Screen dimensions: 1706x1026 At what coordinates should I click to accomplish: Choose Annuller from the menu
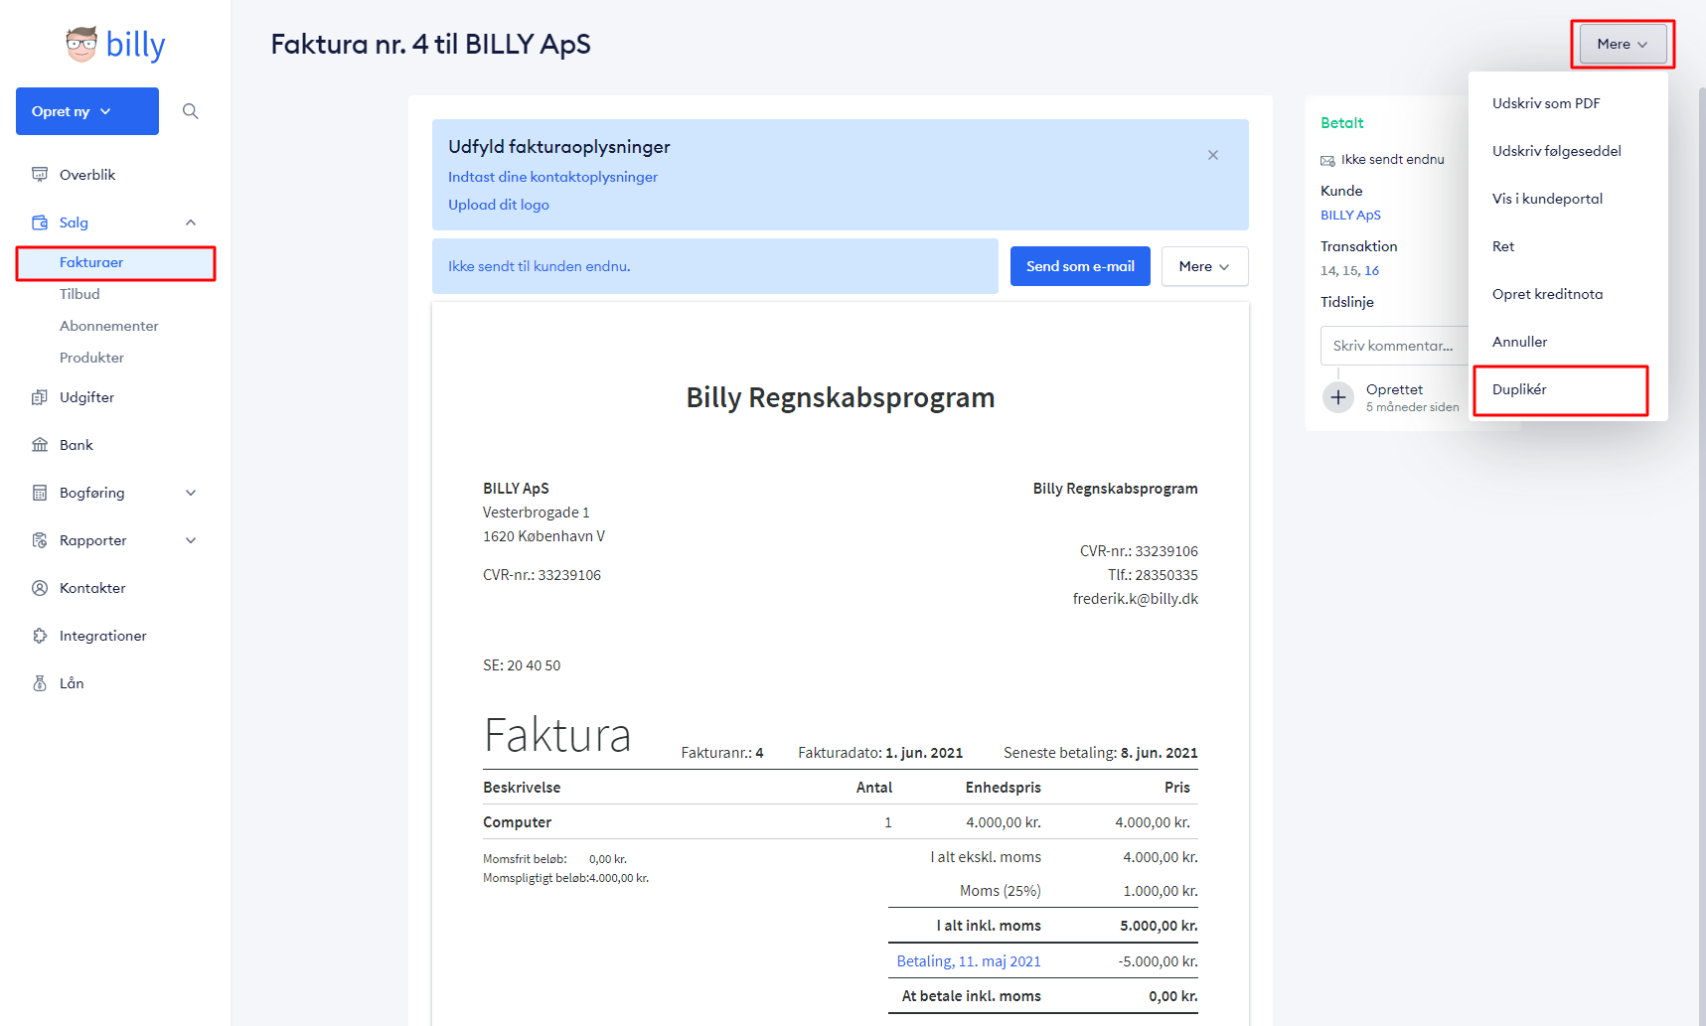(1568, 342)
